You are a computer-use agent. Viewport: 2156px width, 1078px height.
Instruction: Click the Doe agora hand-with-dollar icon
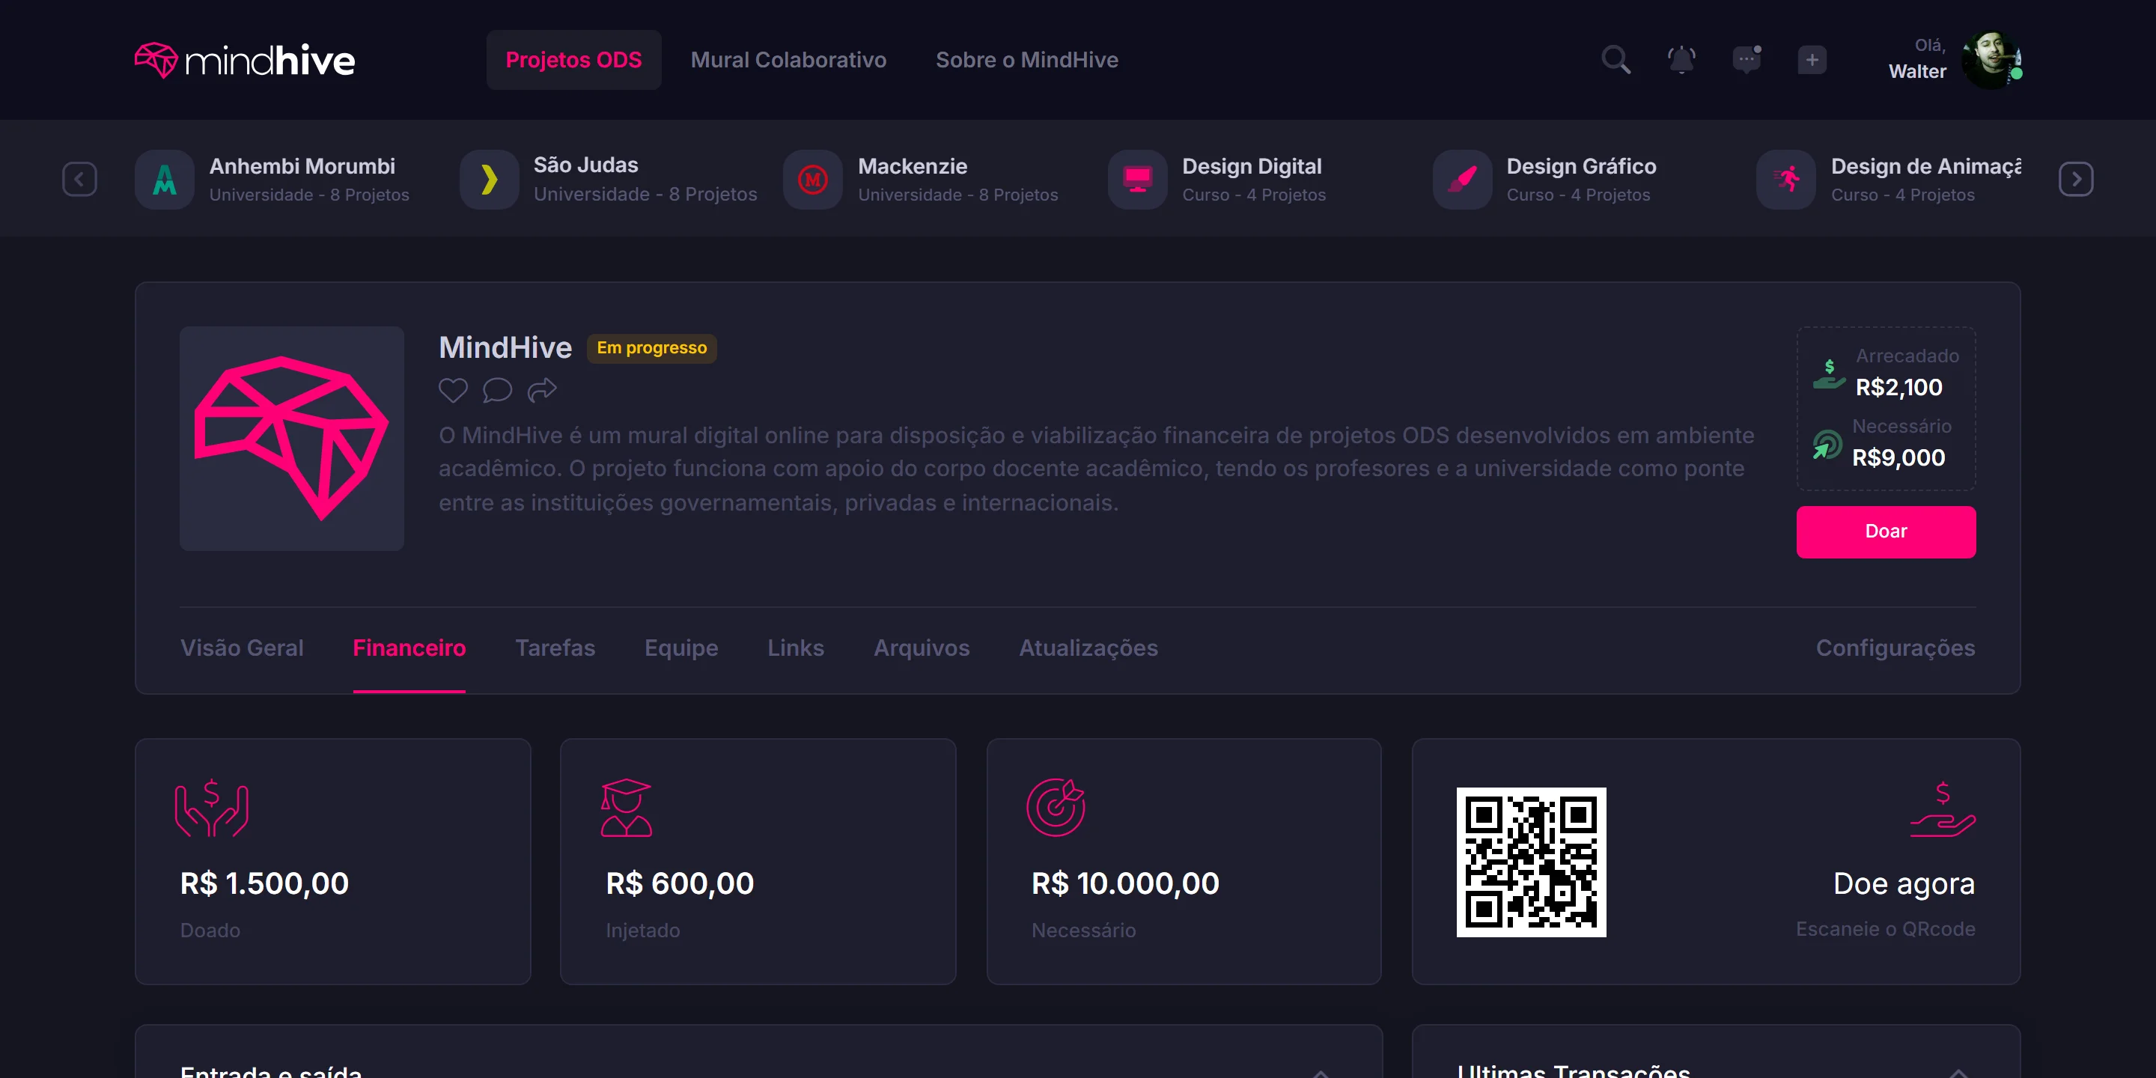click(x=1942, y=808)
